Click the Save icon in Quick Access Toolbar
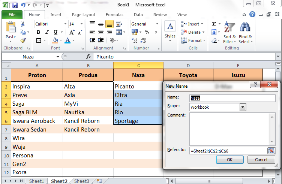This screenshot has width=282, height=184. (x=15, y=5)
